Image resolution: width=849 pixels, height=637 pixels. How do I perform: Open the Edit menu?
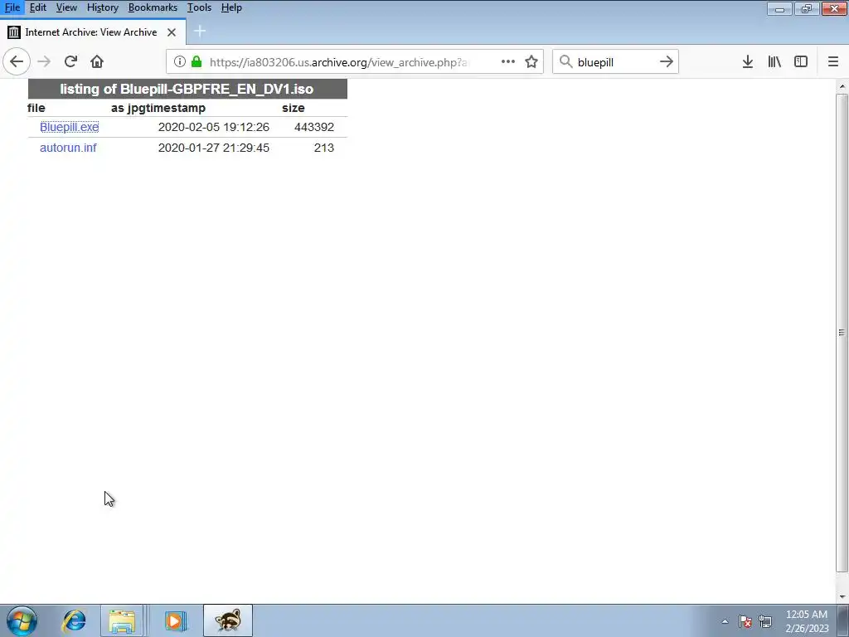point(38,7)
